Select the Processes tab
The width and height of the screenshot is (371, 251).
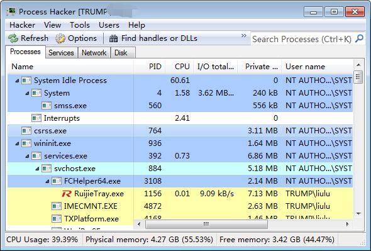coord(25,52)
